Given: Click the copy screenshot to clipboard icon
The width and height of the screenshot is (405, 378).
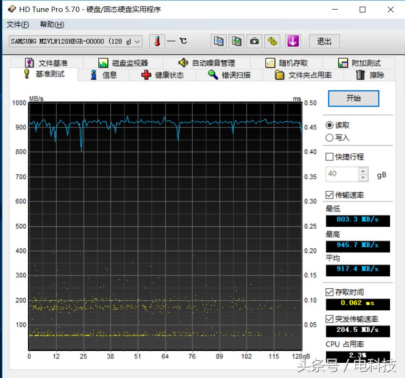Looking at the screenshot, I should (x=236, y=41).
